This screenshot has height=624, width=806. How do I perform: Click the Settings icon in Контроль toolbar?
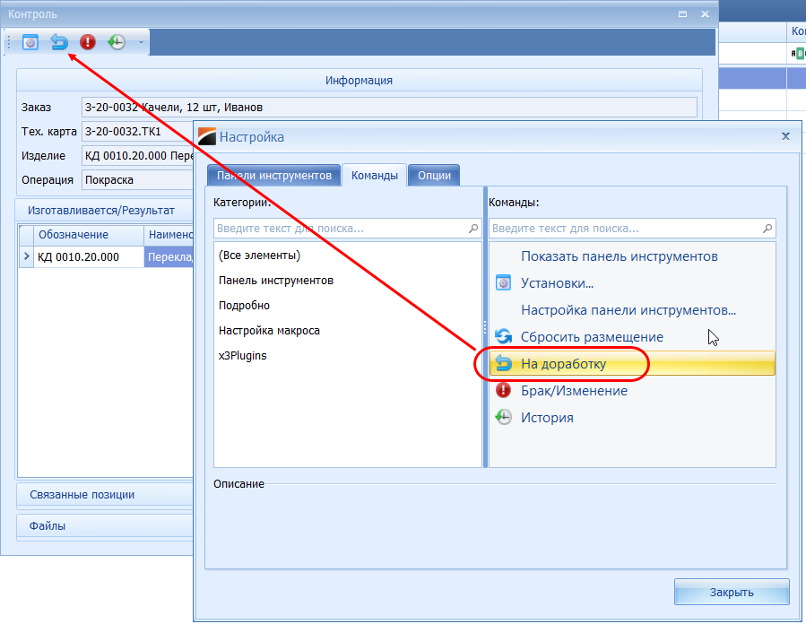click(30, 42)
